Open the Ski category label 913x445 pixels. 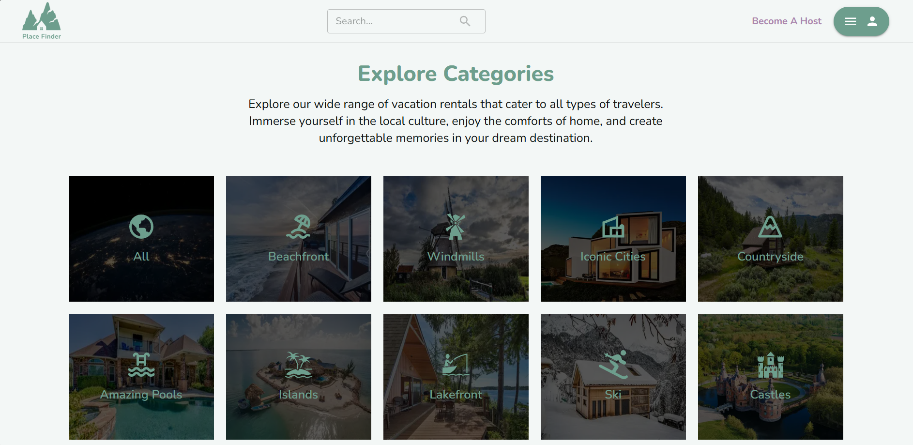point(613,395)
